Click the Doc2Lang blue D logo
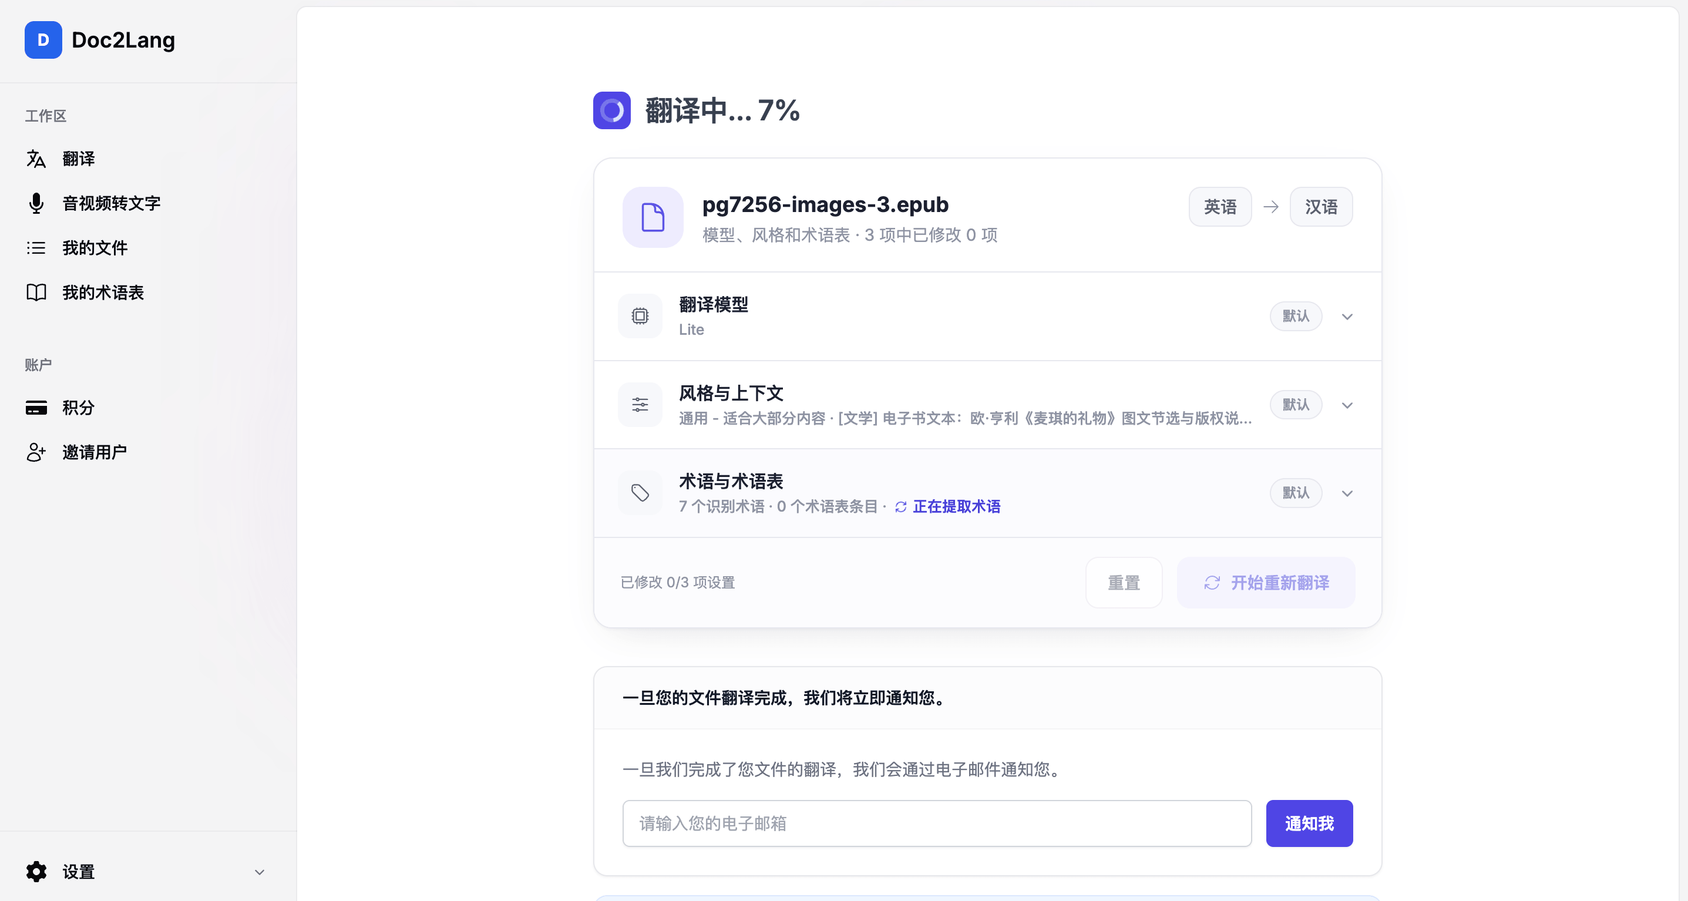Viewport: 1688px width, 901px height. pyautogui.click(x=43, y=40)
